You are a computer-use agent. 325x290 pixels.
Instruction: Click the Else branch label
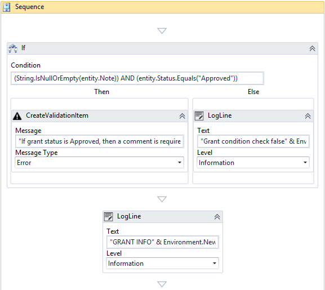(253, 92)
